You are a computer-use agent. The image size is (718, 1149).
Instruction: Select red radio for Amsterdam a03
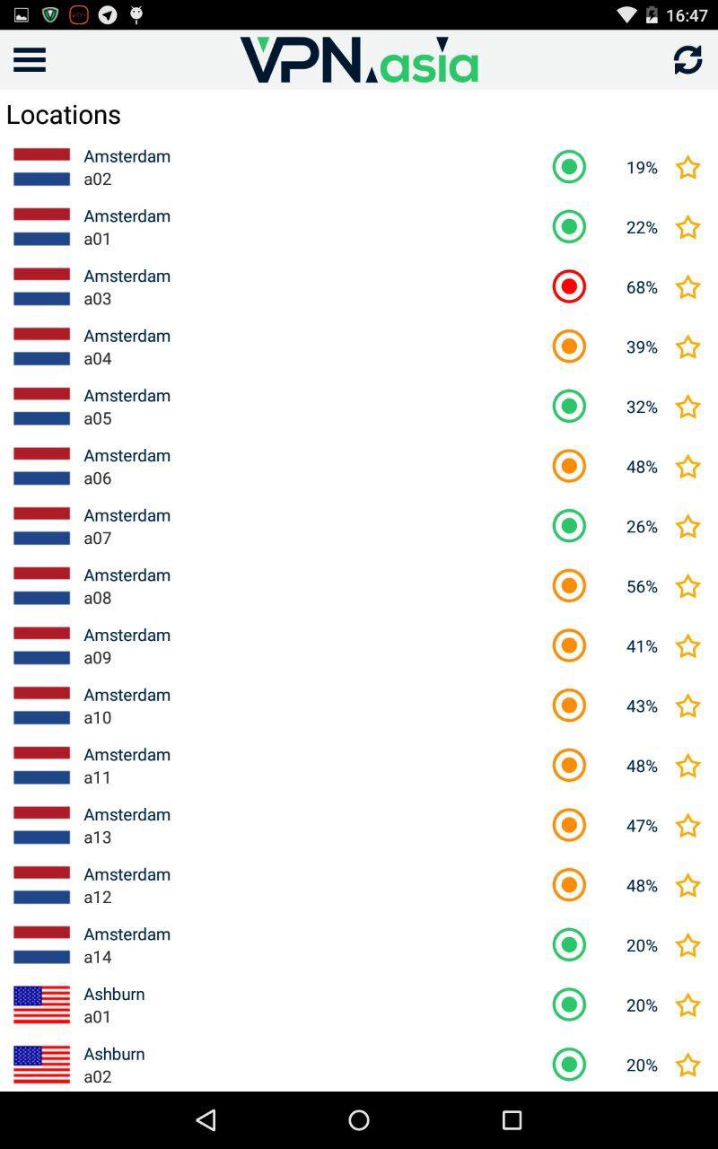569,286
